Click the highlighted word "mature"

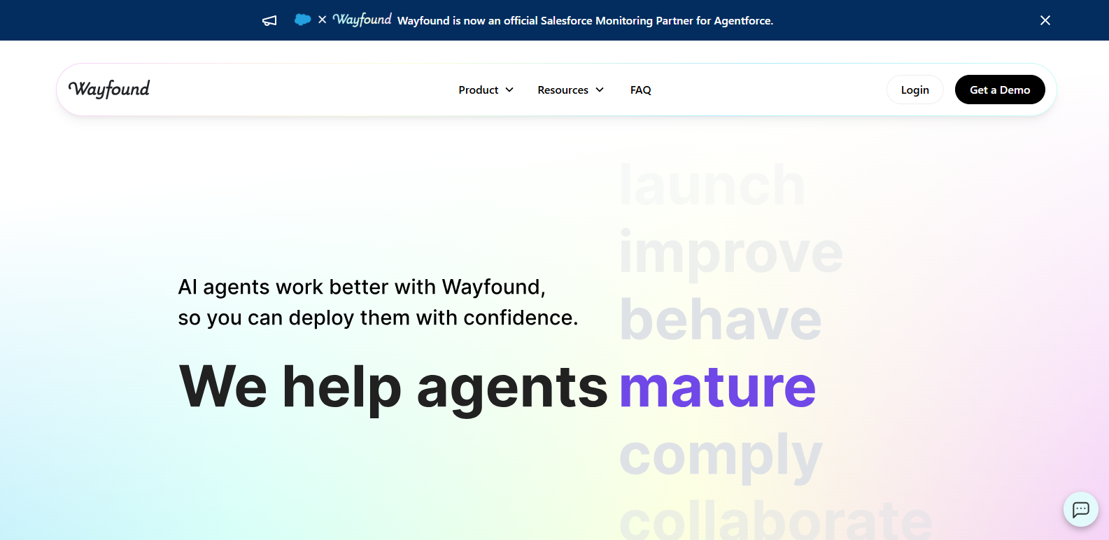click(x=718, y=386)
